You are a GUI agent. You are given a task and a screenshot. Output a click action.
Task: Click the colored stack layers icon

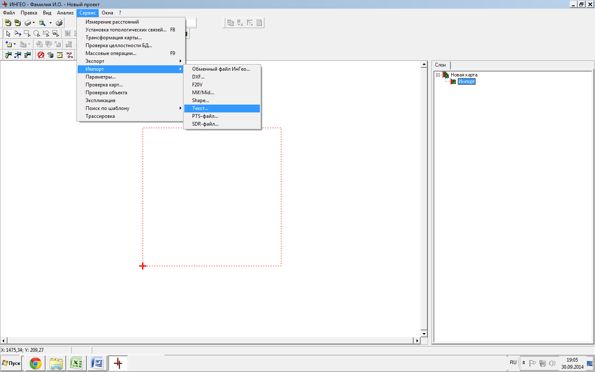(50, 55)
